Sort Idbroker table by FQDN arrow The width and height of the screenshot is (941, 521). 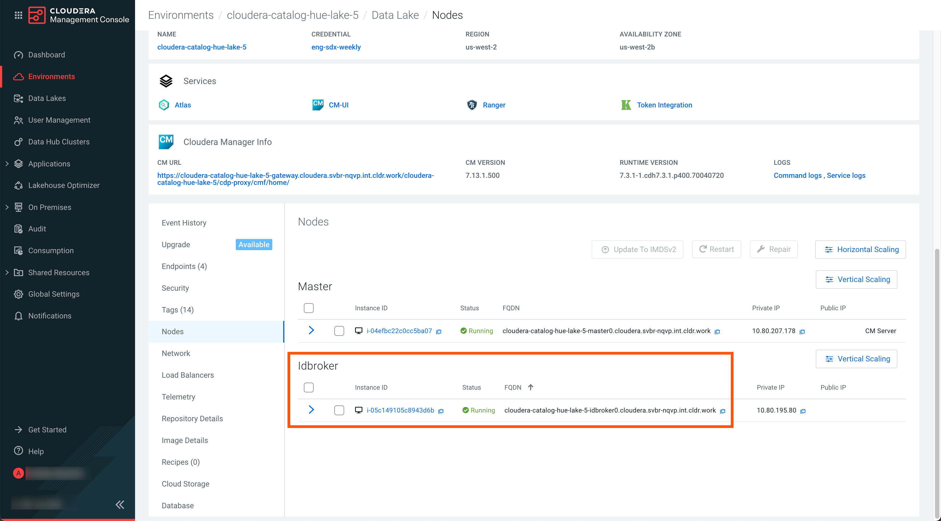click(530, 387)
